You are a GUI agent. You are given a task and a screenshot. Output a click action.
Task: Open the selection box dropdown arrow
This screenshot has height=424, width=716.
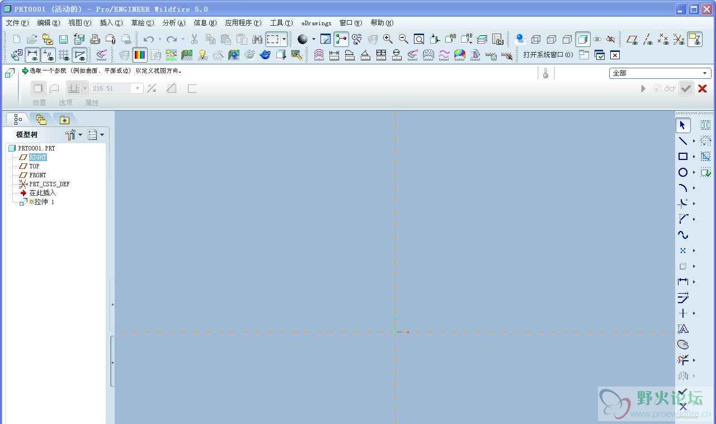click(284, 39)
